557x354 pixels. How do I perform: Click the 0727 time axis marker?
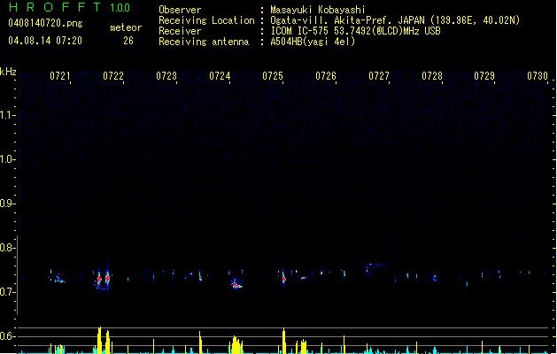click(x=379, y=76)
